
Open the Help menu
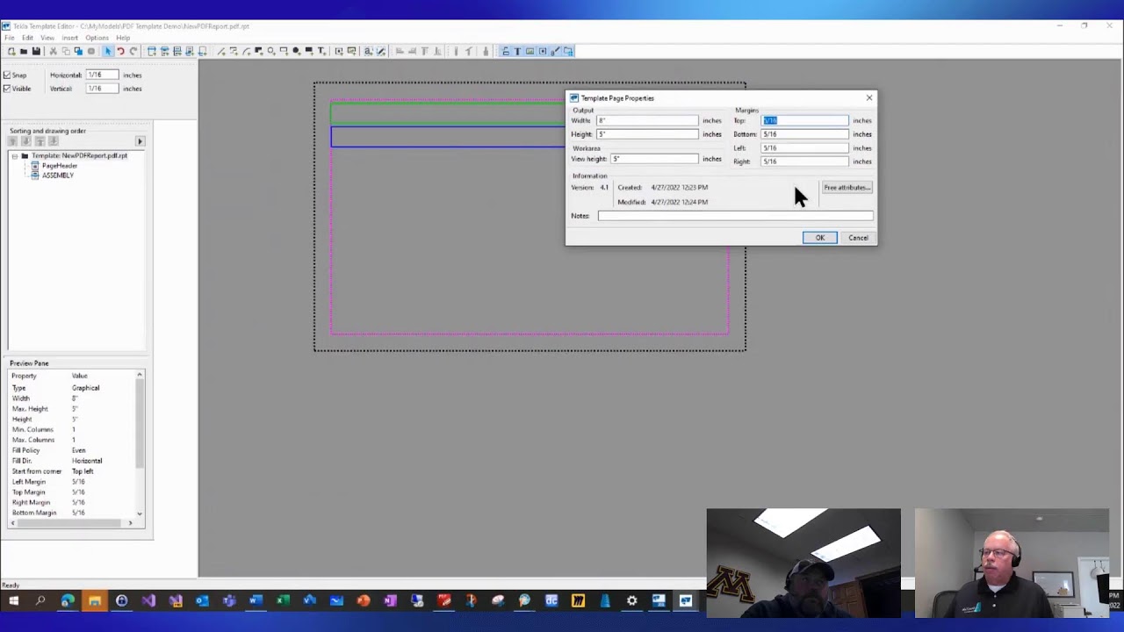tap(123, 38)
